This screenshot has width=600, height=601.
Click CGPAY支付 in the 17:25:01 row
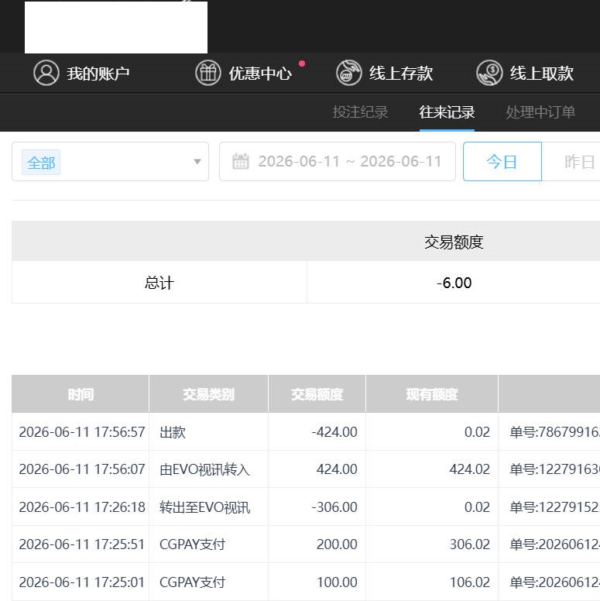point(192,582)
